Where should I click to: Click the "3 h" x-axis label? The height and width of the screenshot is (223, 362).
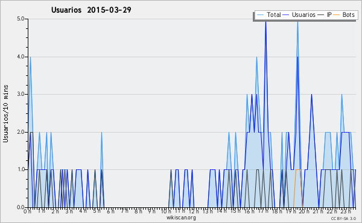click(x=69, y=212)
